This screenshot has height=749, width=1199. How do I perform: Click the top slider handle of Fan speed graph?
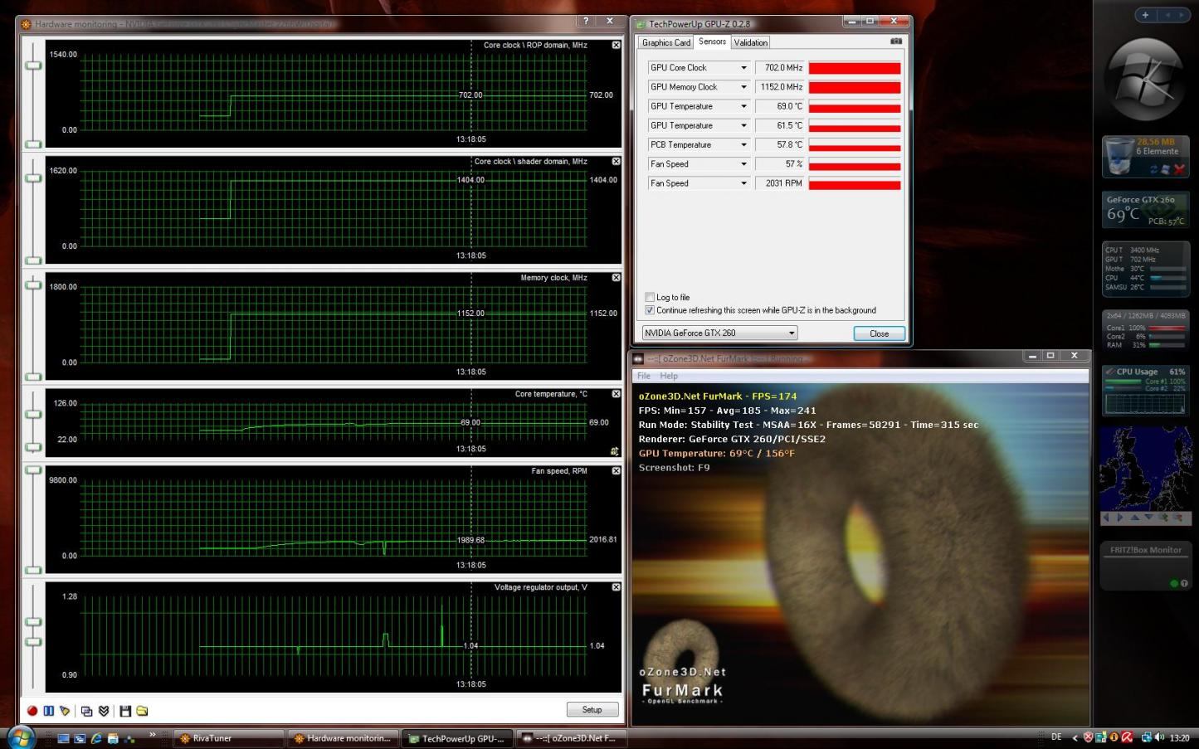coord(33,470)
